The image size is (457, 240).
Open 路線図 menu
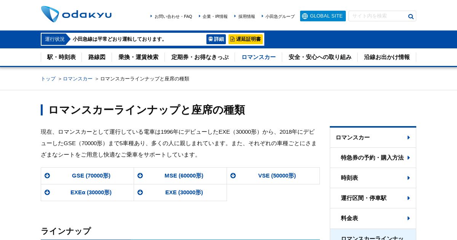[x=97, y=57]
